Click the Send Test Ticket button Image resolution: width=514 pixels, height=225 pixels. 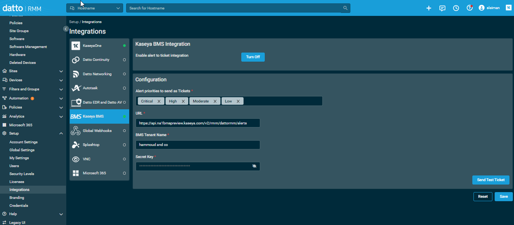point(491,180)
